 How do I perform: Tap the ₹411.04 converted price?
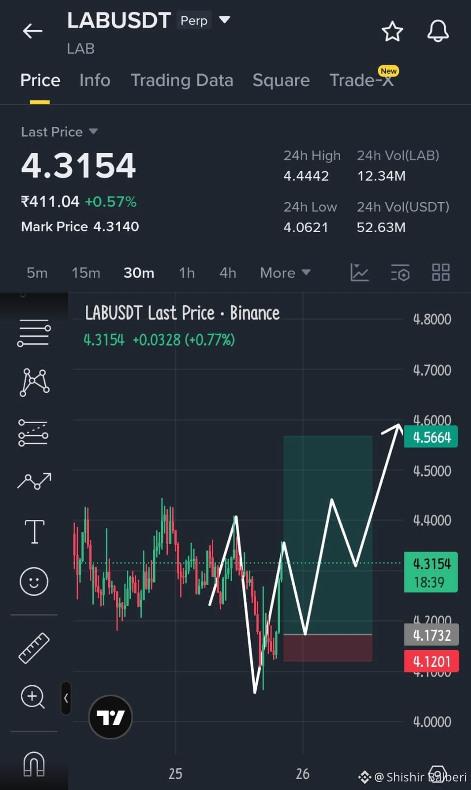coord(50,201)
